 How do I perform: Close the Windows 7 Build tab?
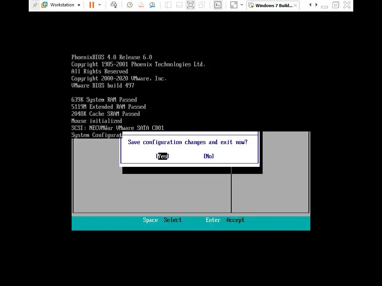(295, 5)
